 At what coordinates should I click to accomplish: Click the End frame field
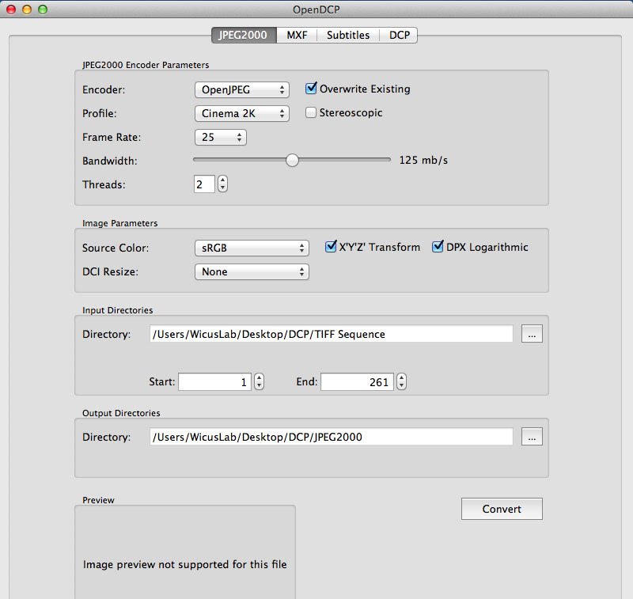(x=358, y=382)
